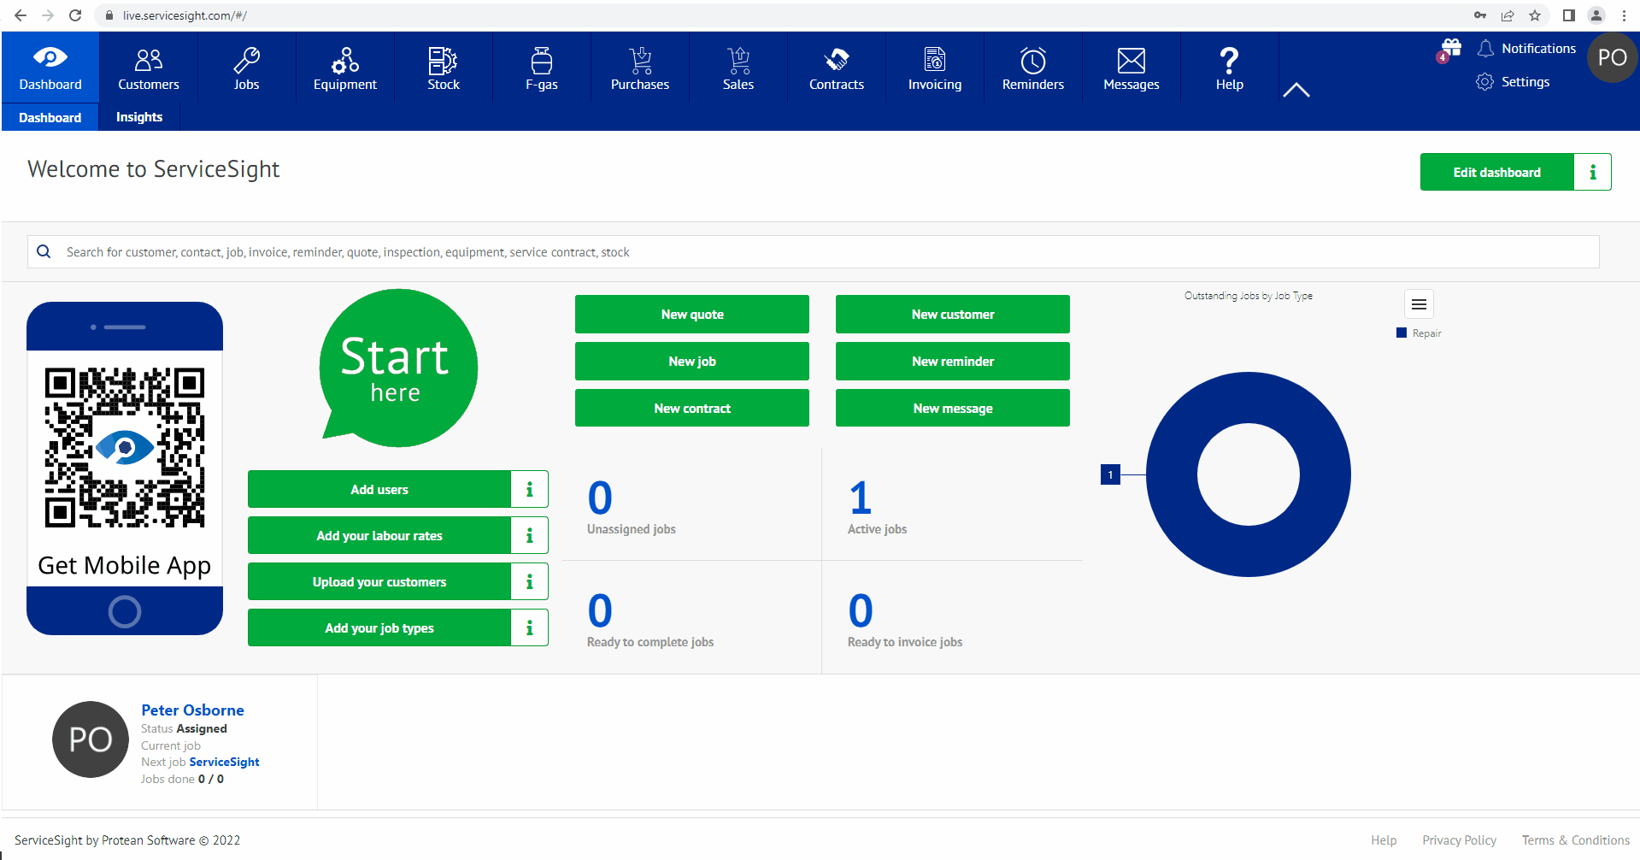Switch to the Insights tab

point(139,117)
